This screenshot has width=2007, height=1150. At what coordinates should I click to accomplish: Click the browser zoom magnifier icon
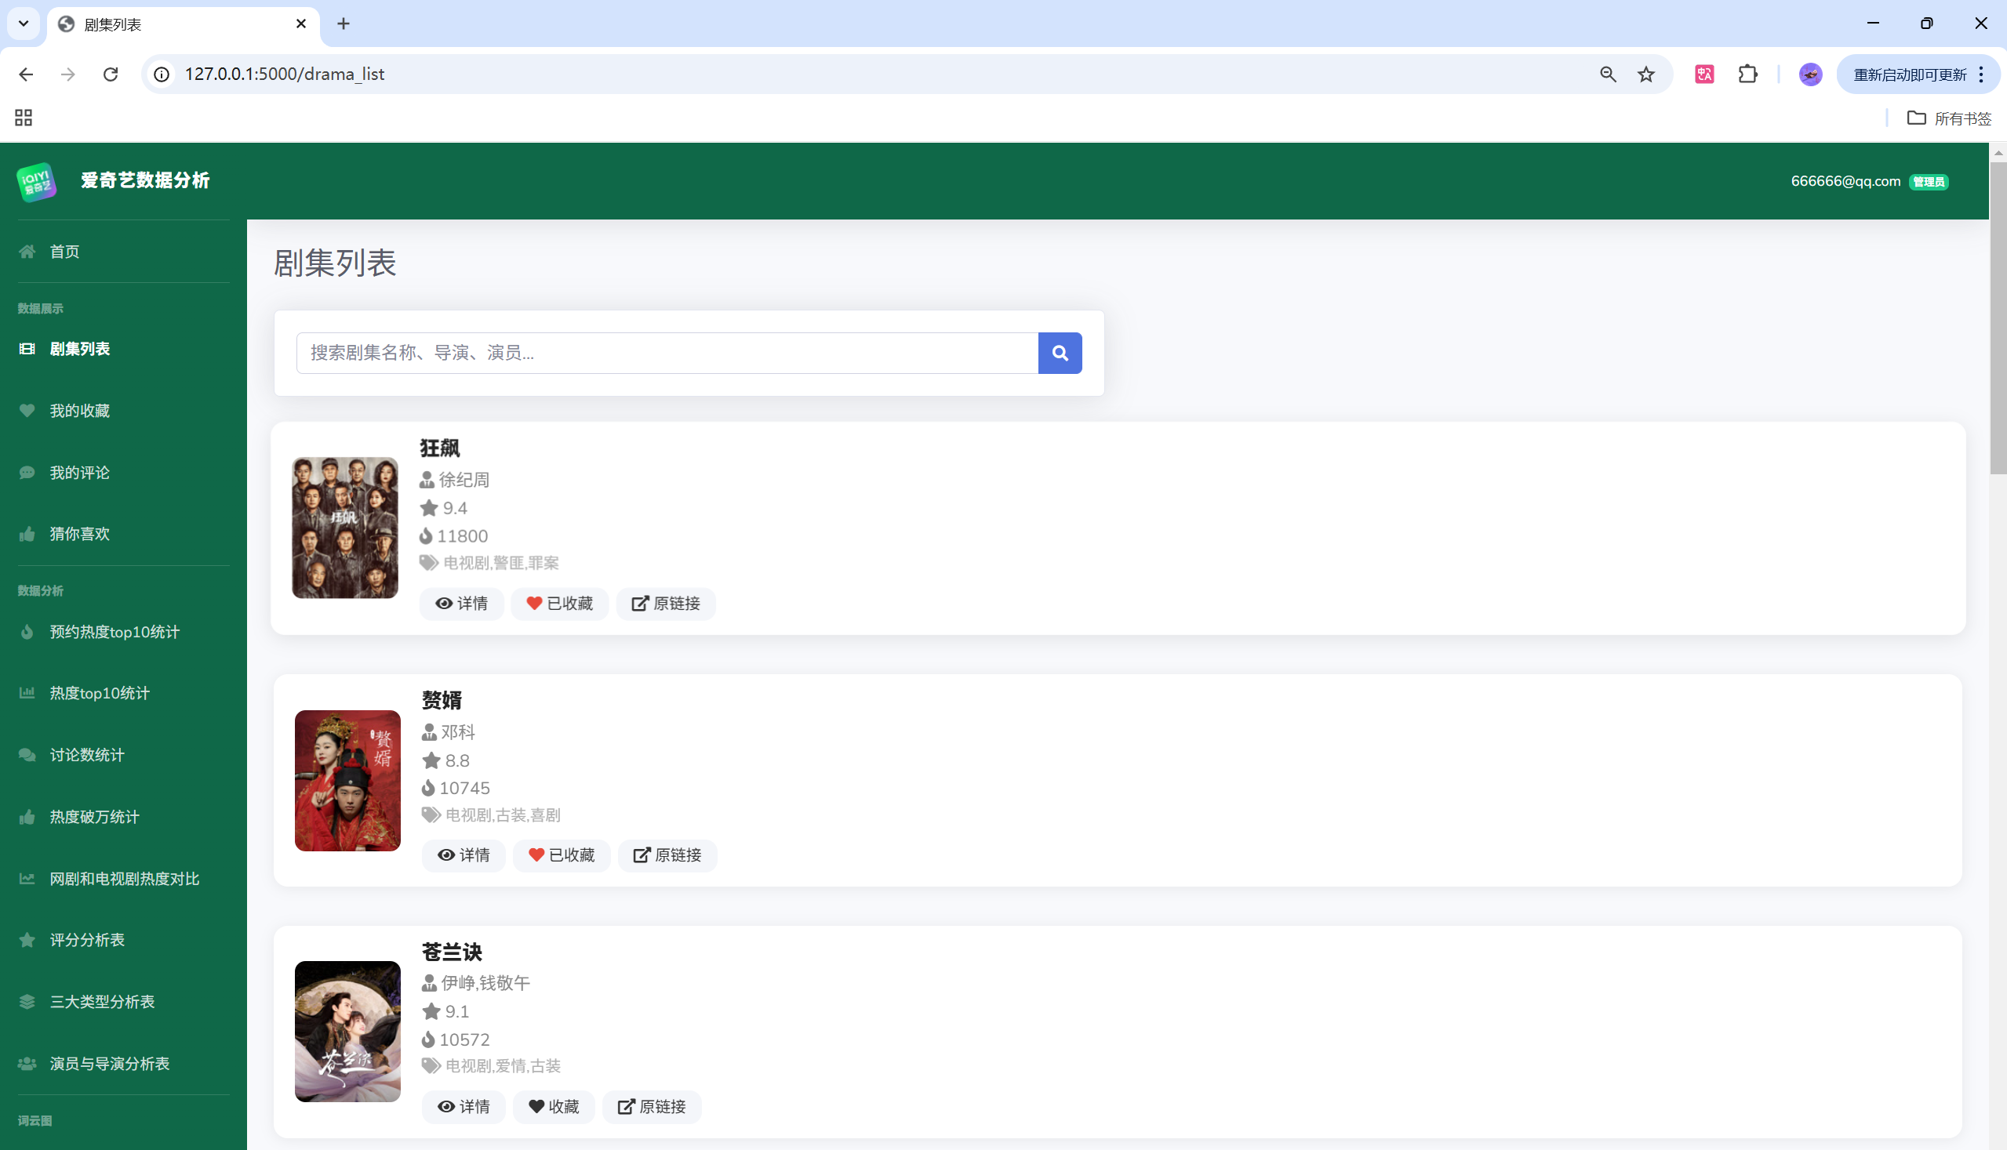(1607, 74)
